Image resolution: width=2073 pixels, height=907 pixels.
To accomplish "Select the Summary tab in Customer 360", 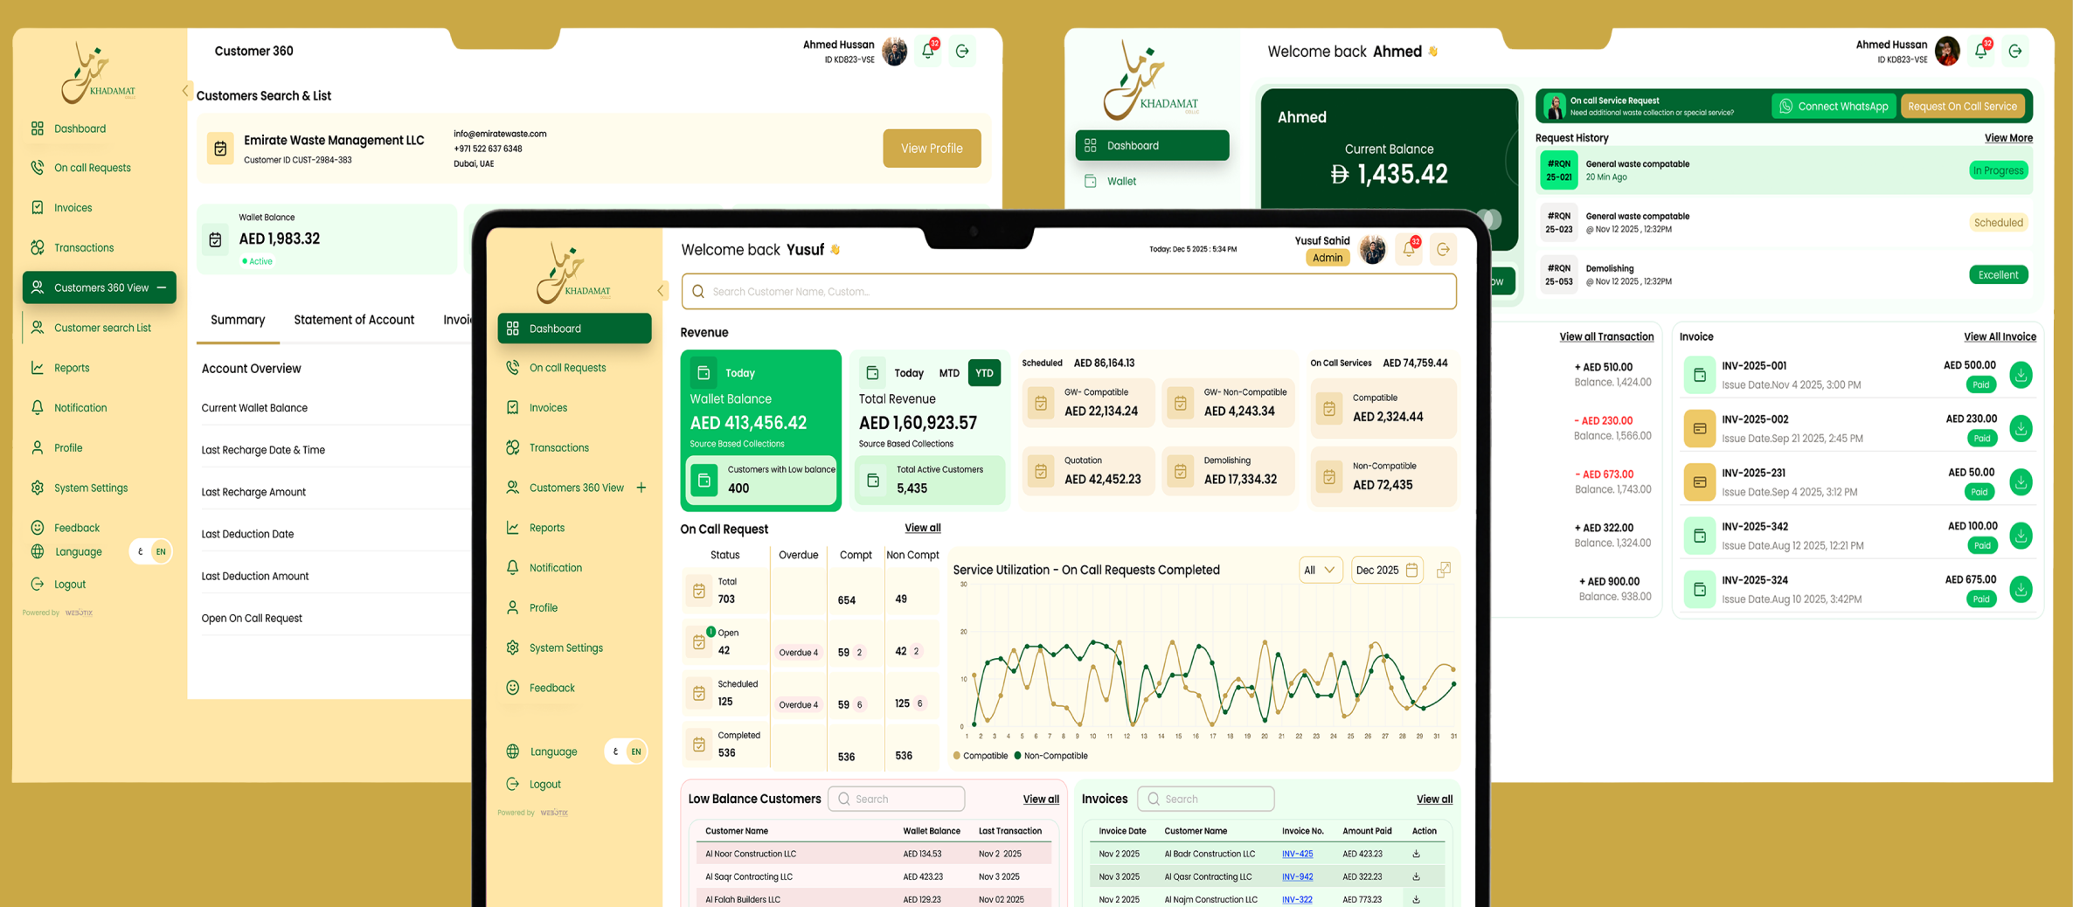I will coord(237,320).
